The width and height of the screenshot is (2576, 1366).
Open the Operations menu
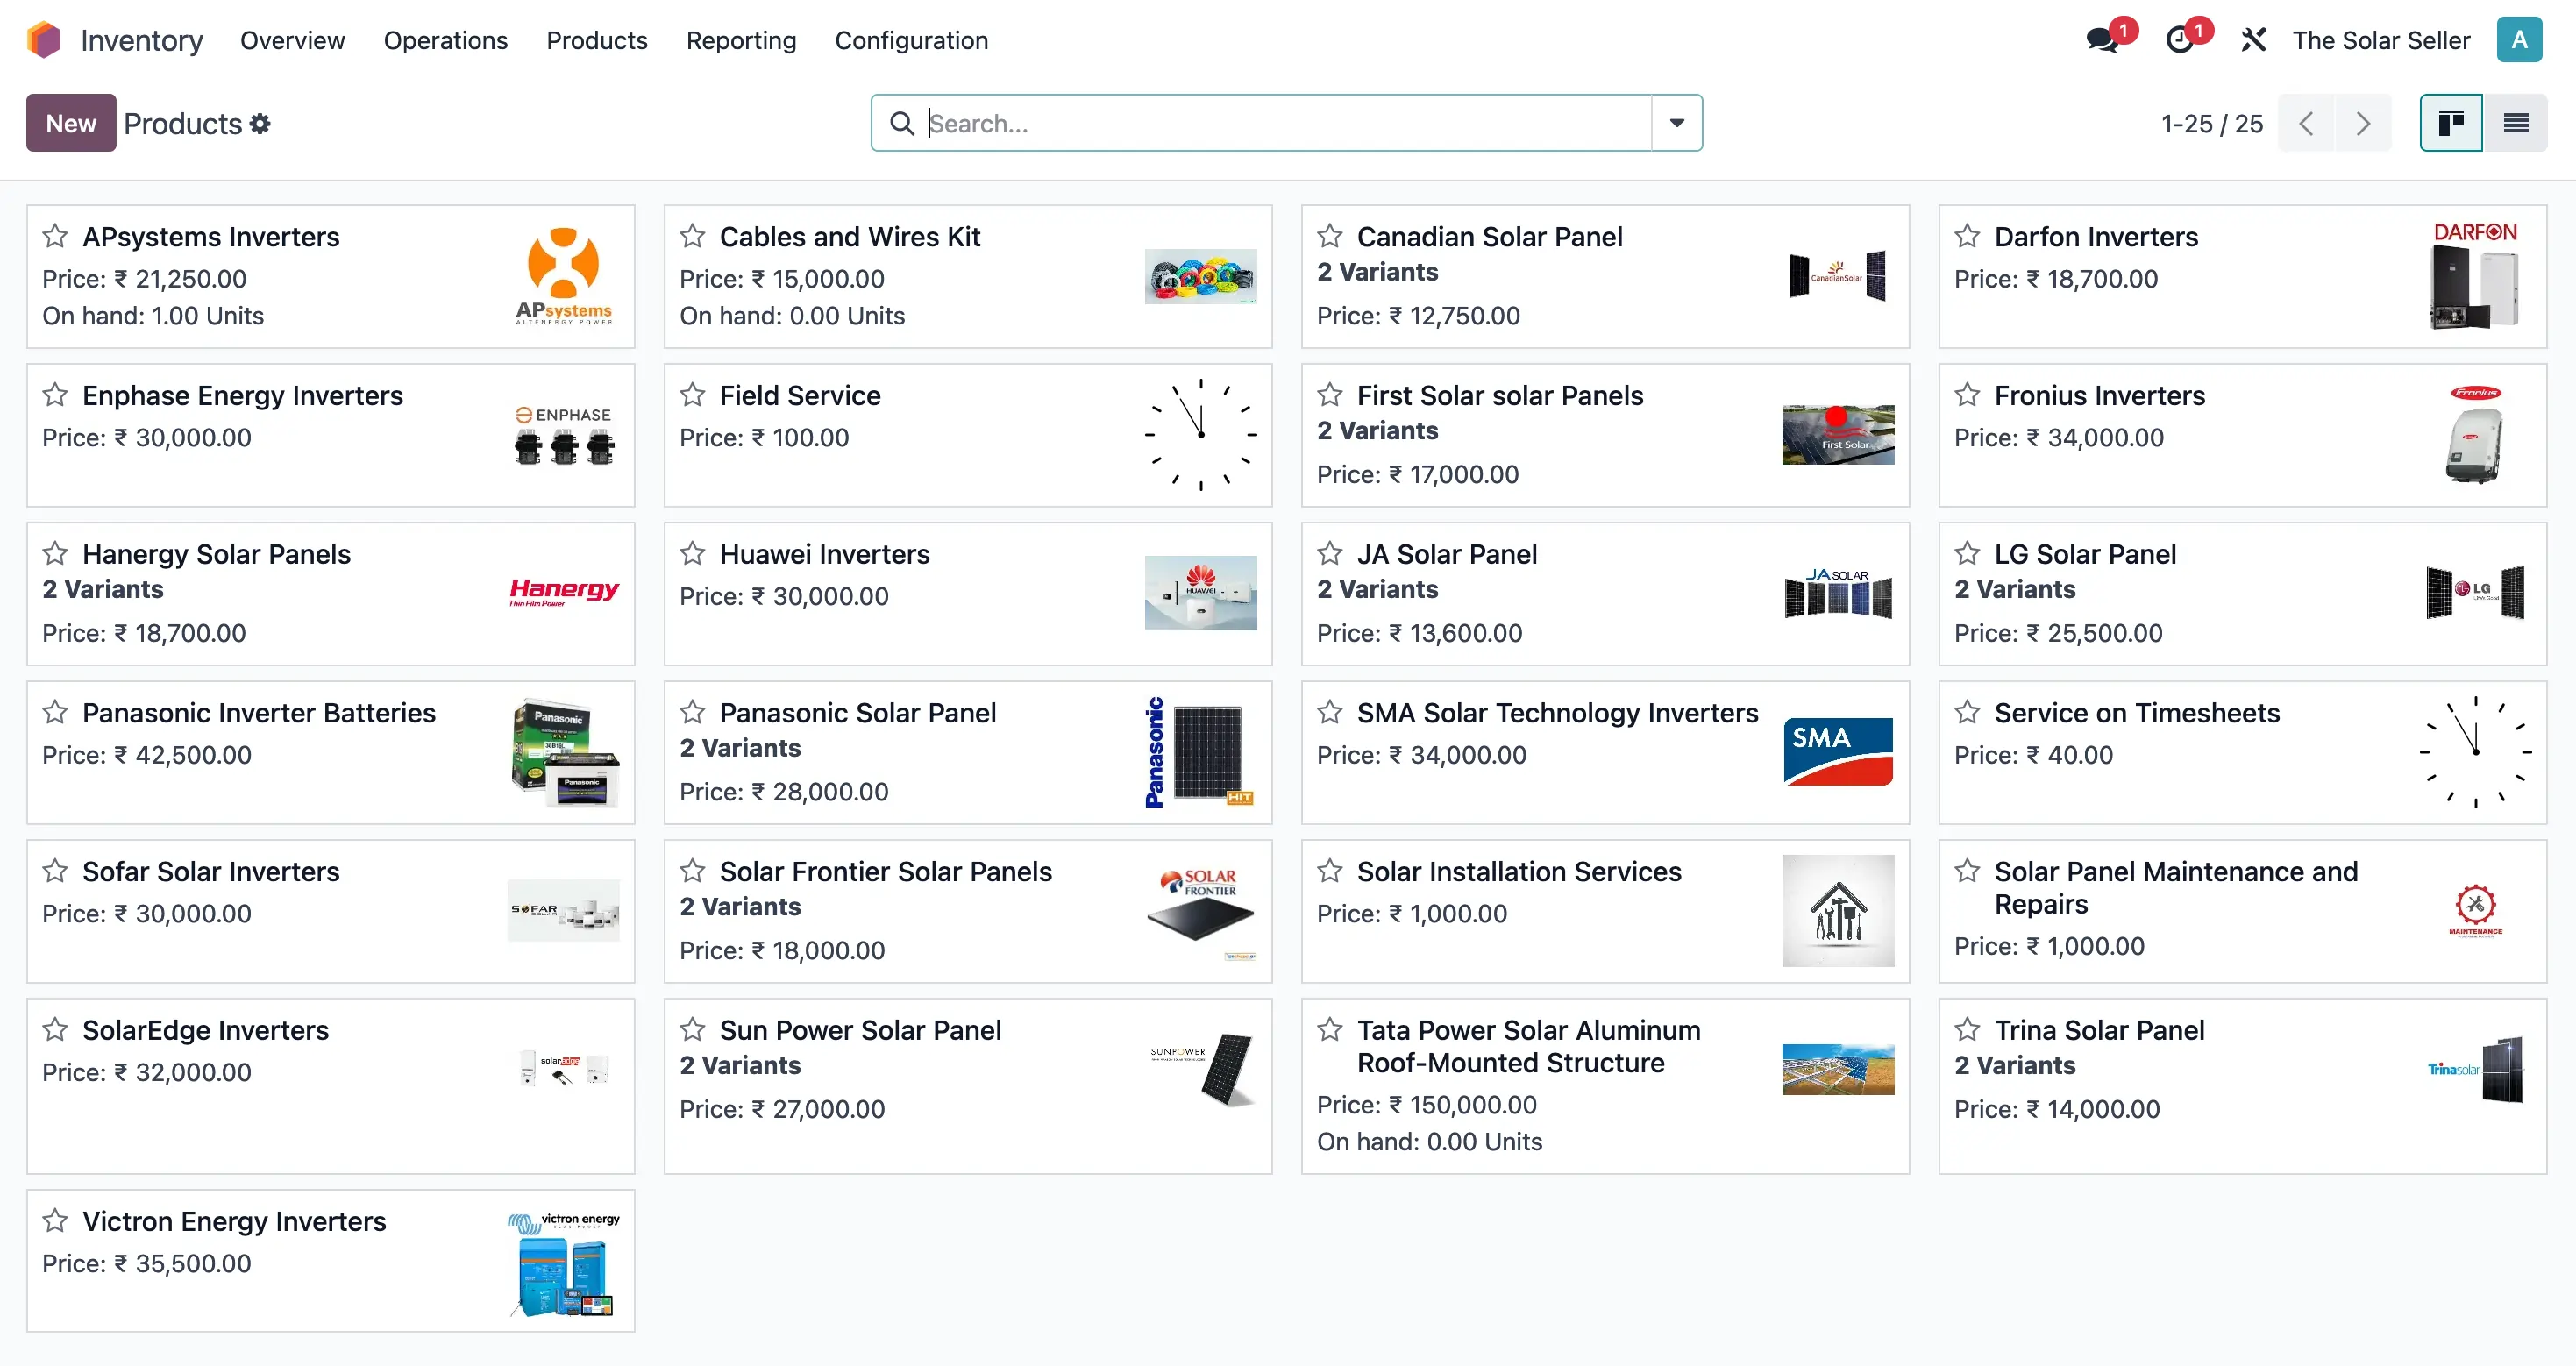tap(445, 40)
